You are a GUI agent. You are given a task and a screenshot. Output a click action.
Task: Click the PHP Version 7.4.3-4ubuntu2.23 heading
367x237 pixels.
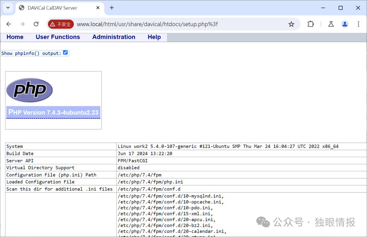point(53,112)
